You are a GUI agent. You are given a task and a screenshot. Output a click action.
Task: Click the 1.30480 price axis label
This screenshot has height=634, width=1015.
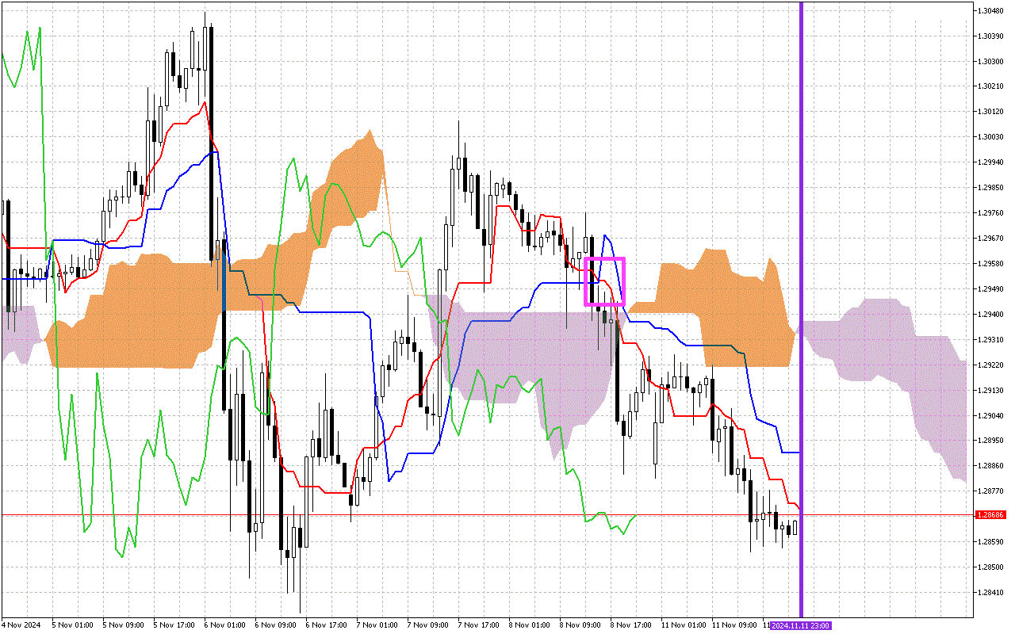990,11
